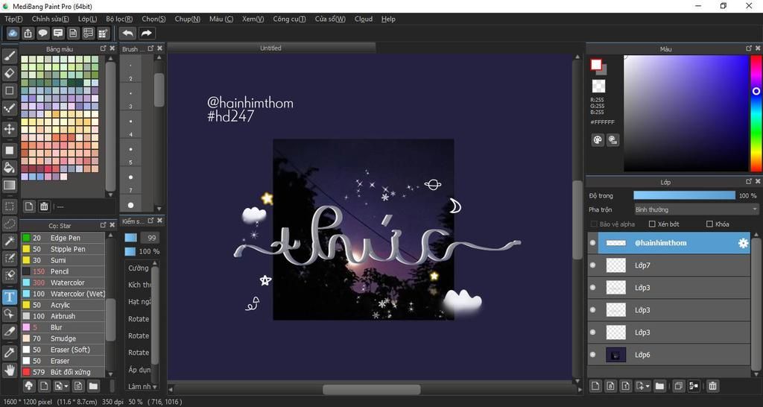Select the Move tool

[9, 129]
